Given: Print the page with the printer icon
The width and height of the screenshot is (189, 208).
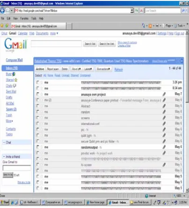Looking at the screenshot, I should tap(157, 26).
